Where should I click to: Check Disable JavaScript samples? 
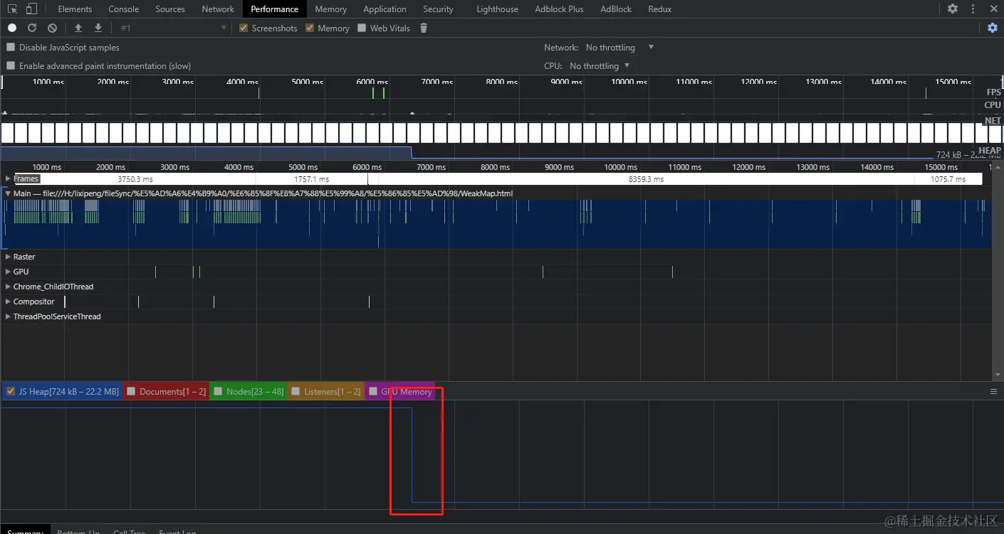pos(11,47)
